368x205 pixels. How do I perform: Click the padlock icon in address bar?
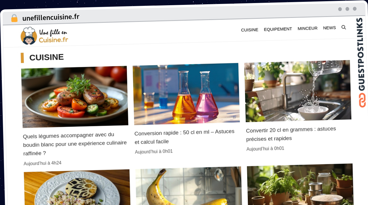click(14, 18)
